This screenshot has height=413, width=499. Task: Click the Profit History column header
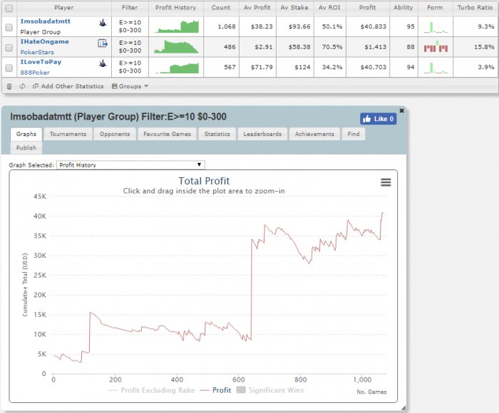tap(175, 8)
